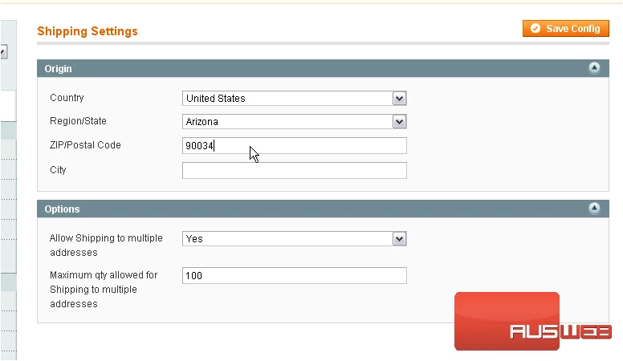Click the ZIP/Postal Code label
623x361 pixels.
click(x=85, y=145)
